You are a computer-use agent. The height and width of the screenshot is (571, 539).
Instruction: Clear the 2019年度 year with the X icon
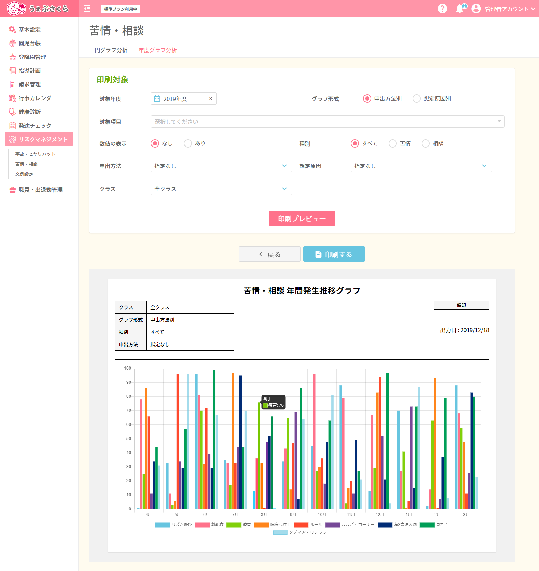click(x=211, y=98)
